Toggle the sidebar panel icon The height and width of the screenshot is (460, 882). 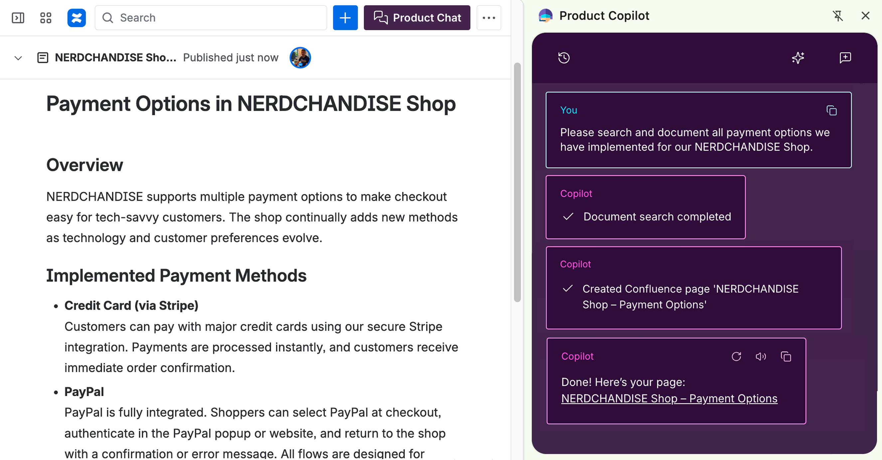[x=18, y=18]
